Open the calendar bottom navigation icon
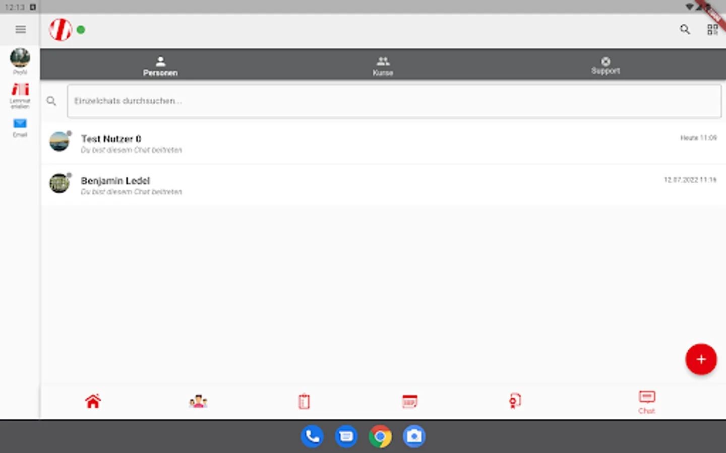The image size is (726, 453). click(409, 401)
